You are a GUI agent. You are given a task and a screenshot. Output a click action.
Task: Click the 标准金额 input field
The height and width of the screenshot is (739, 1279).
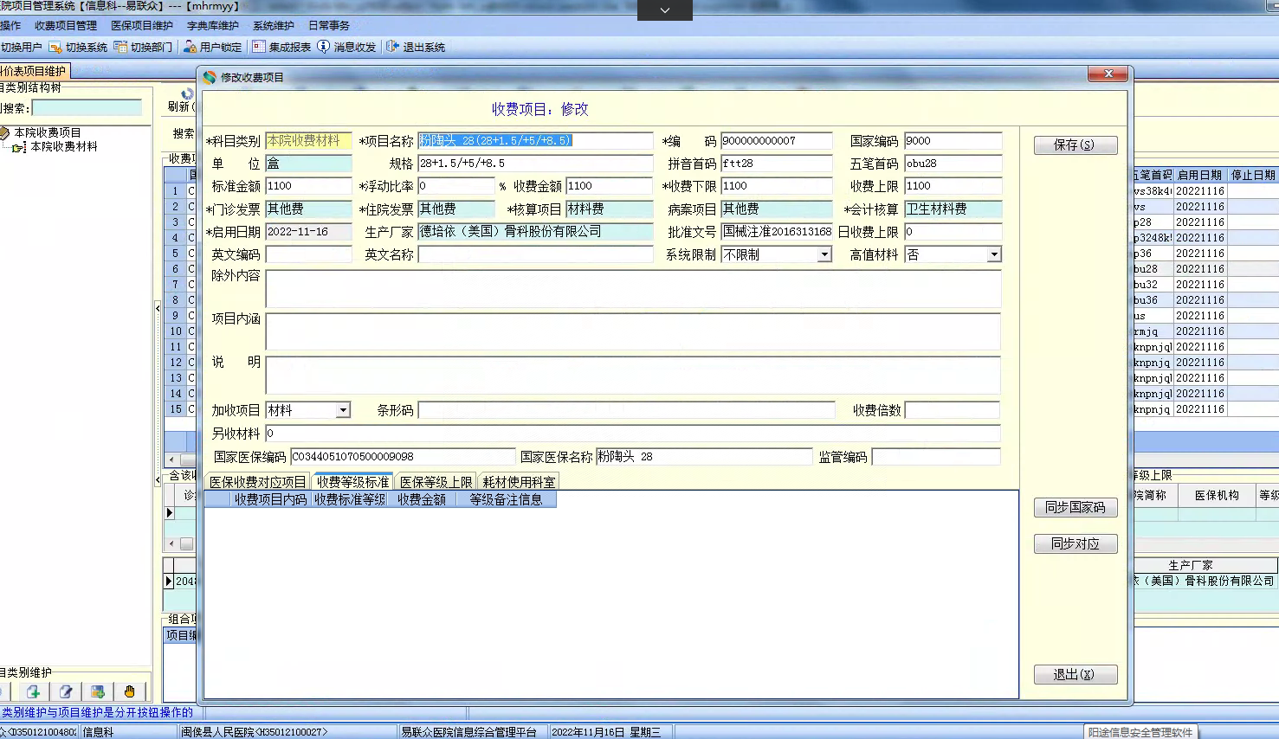[308, 186]
